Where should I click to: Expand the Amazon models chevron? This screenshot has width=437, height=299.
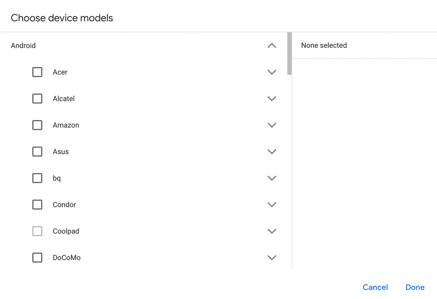coord(272,125)
